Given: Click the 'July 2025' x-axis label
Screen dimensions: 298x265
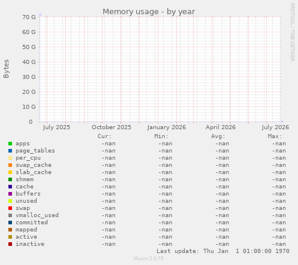Looking at the screenshot, I should coord(56,127).
